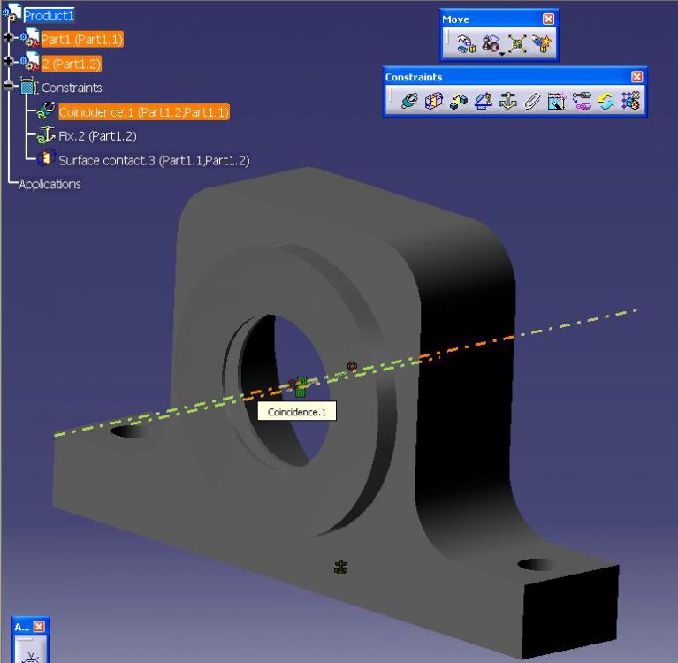Select the Fix Component anchor tool
Viewport: 678px width, 663px height.
point(507,101)
